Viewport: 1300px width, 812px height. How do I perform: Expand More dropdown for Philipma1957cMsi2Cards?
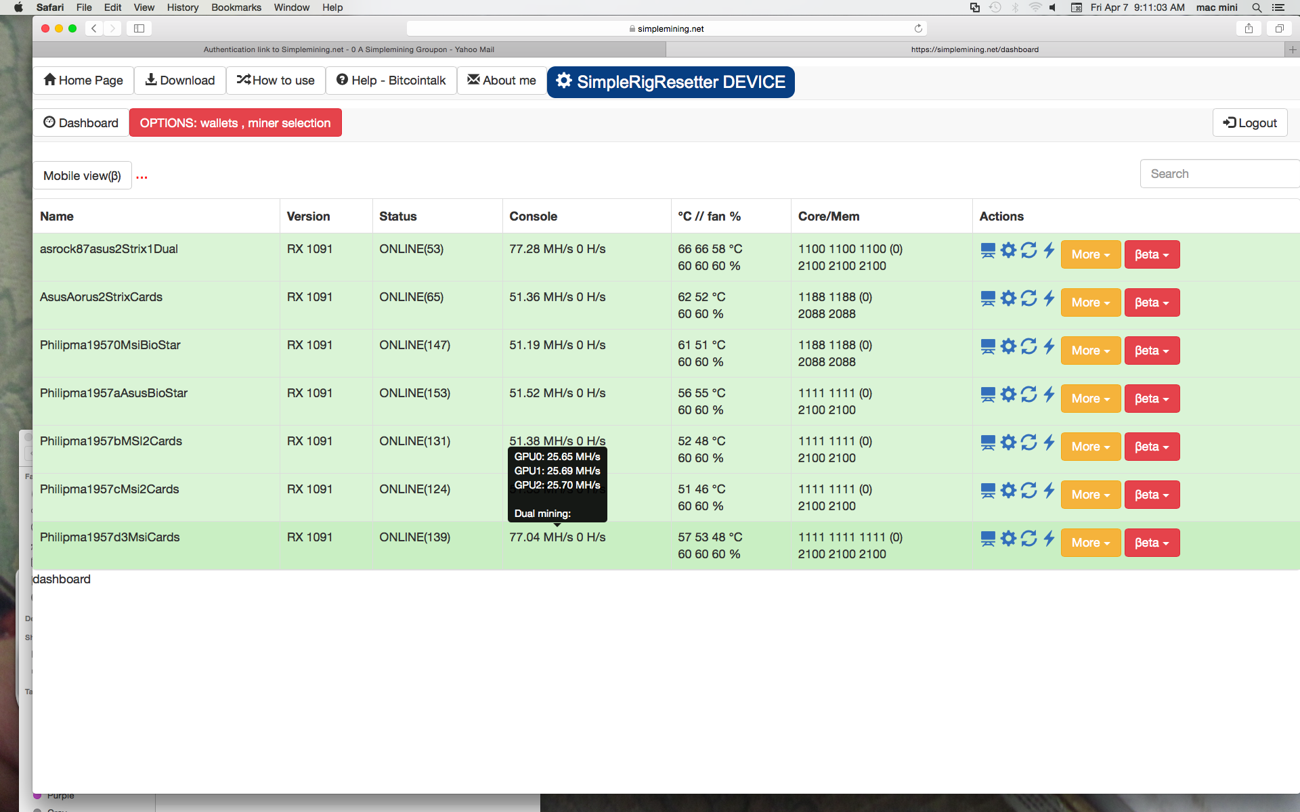coord(1091,495)
